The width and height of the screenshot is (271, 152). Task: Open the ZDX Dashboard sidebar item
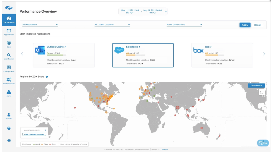(x=9, y=20)
